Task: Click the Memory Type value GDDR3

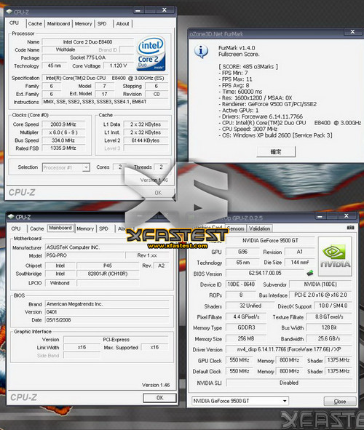Action: tap(246, 327)
